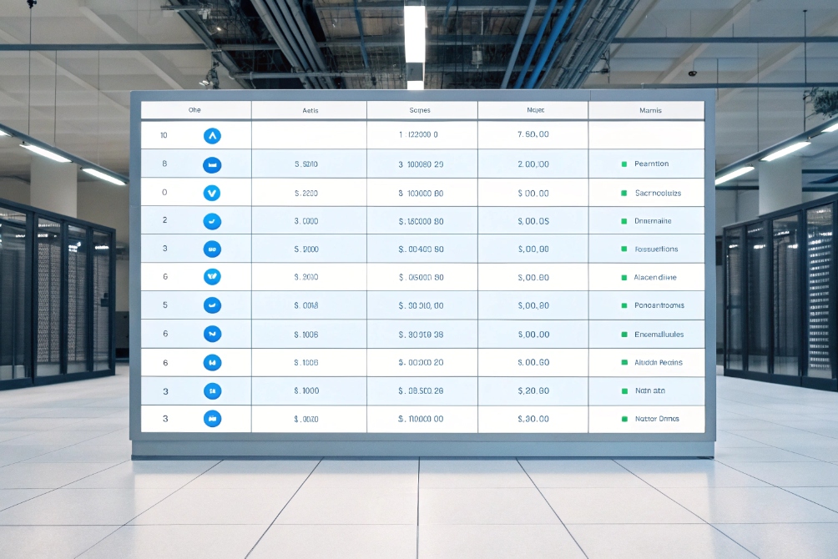The image size is (838, 559).
Task: Sort the table by the Aetis column
Action: [309, 109]
